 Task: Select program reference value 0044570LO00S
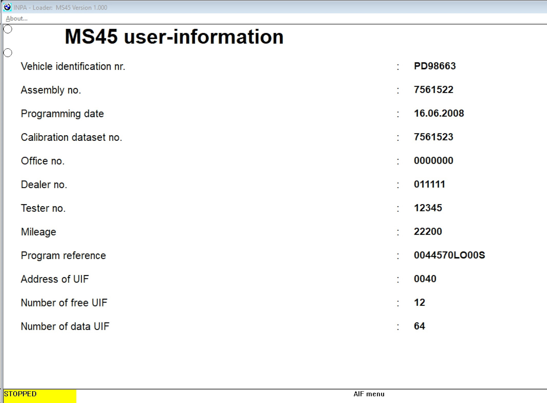point(449,255)
